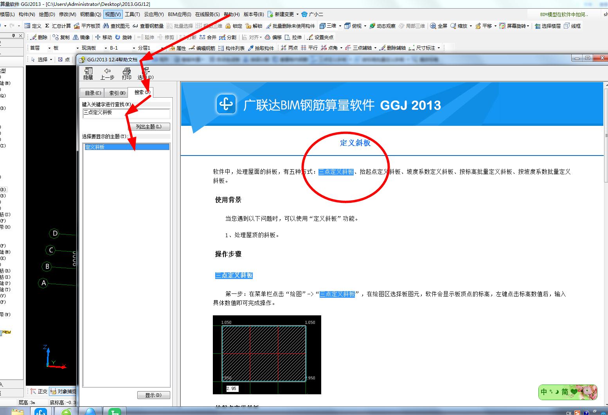This screenshot has width=608, height=415.
Task: Click the file explorer taskbar icon
Action: tap(17, 412)
